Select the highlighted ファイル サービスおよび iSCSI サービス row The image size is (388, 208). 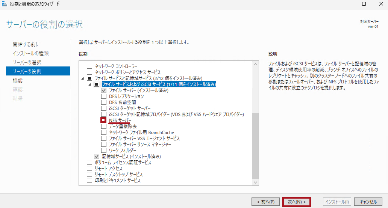coord(159,84)
